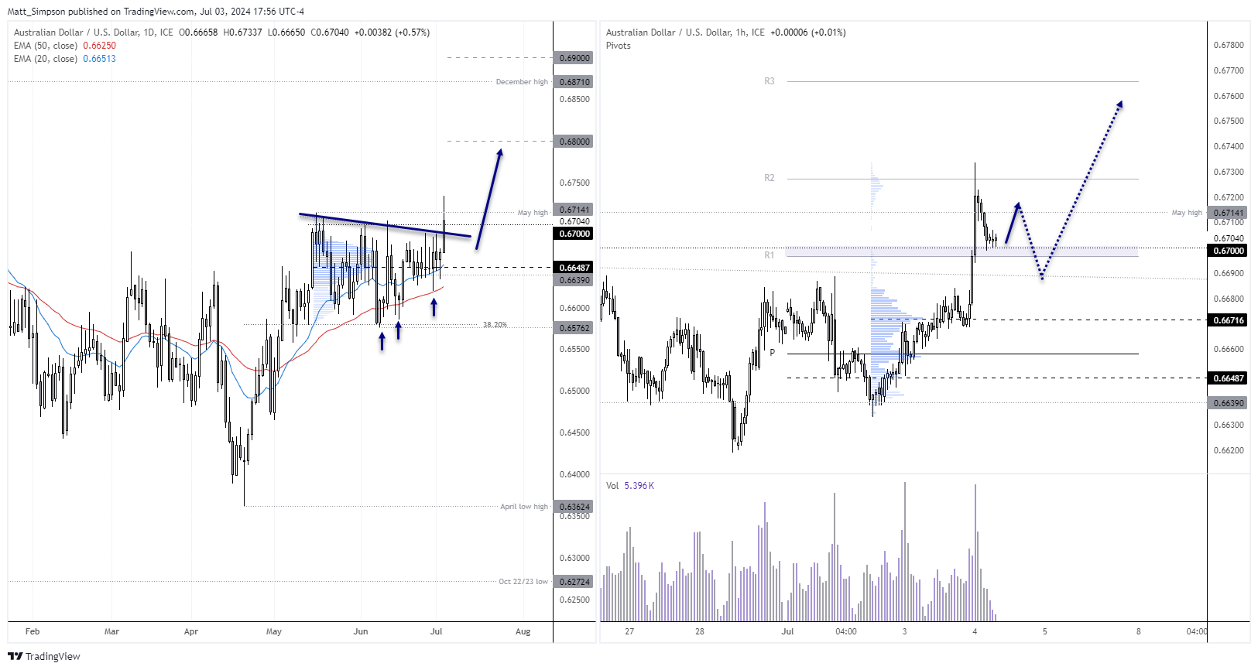The width and height of the screenshot is (1258, 670).
Task: Select the black 0.67000 price label on daily chart
Action: 574,234
